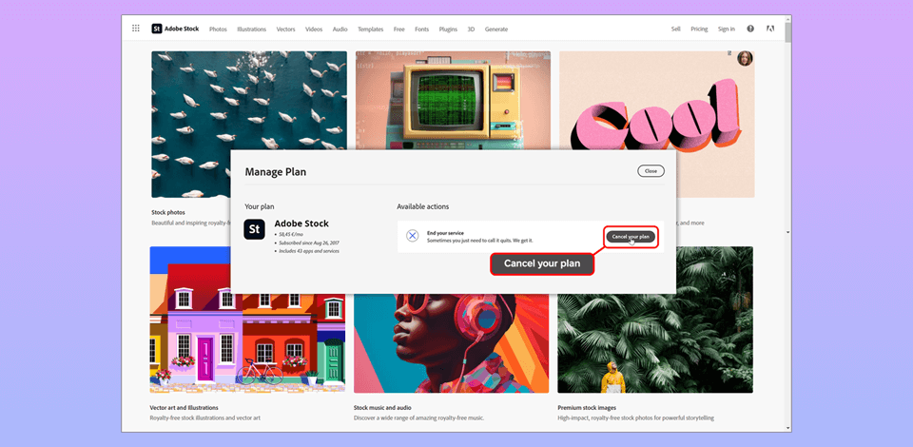Click the Sign in link
Image resolution: width=913 pixels, height=447 pixels.
coord(726,29)
